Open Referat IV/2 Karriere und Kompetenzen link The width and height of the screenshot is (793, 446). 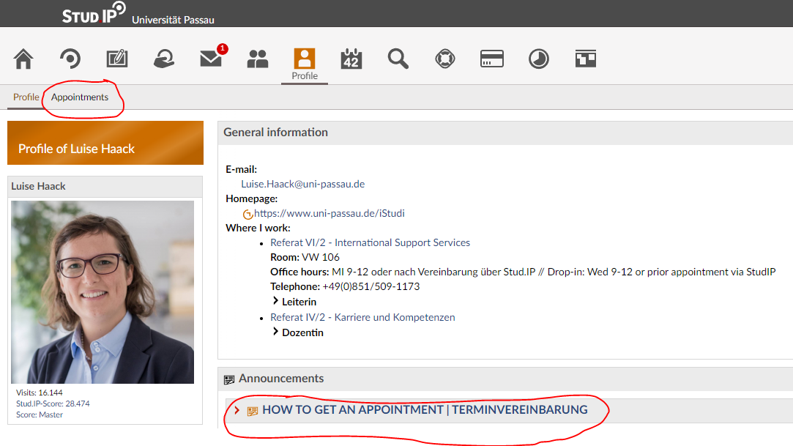(x=362, y=317)
